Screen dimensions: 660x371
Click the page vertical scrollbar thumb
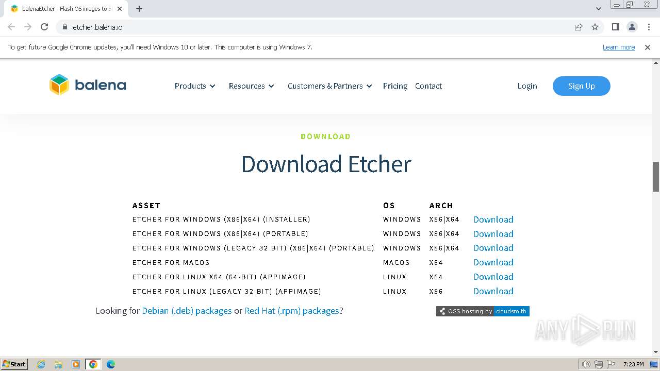coord(656,177)
